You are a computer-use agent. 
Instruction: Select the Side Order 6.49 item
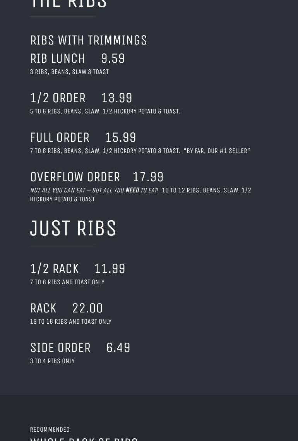point(80,348)
